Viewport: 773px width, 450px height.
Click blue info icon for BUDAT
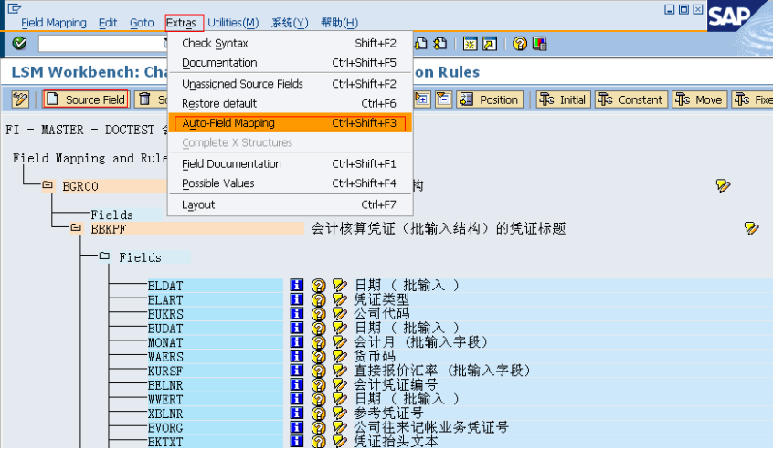tap(297, 328)
